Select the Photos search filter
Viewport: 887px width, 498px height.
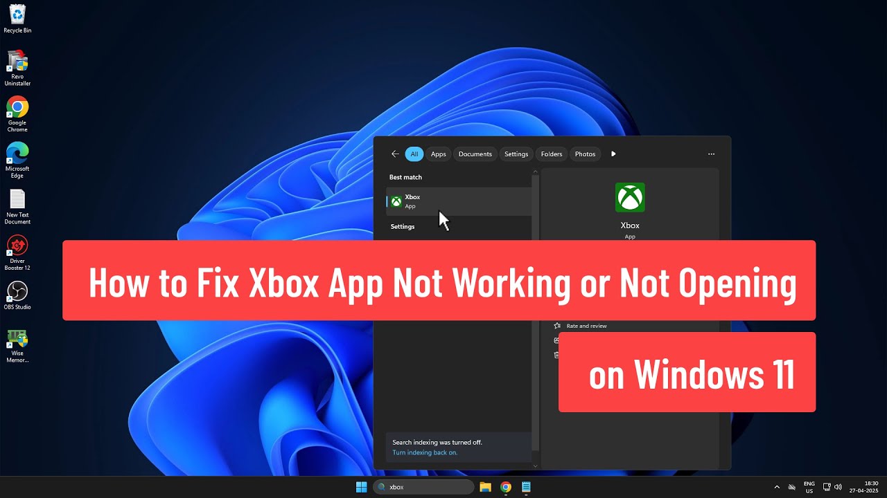pyautogui.click(x=585, y=154)
